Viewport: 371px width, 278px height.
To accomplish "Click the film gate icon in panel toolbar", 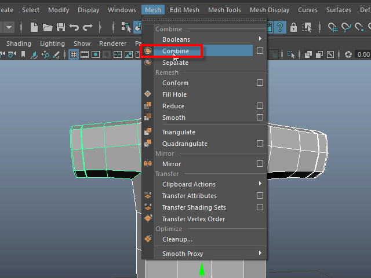I will (x=84, y=54).
